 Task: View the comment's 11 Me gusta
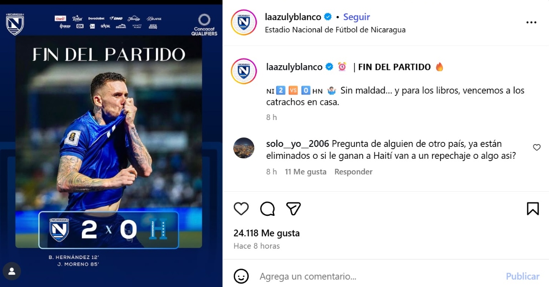point(306,172)
